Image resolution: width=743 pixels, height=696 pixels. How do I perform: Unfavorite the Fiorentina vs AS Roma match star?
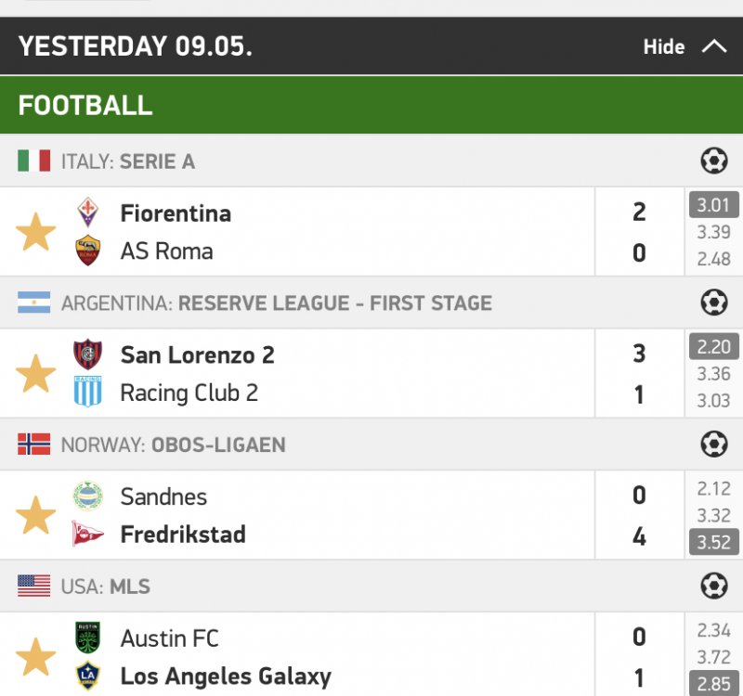tap(36, 232)
